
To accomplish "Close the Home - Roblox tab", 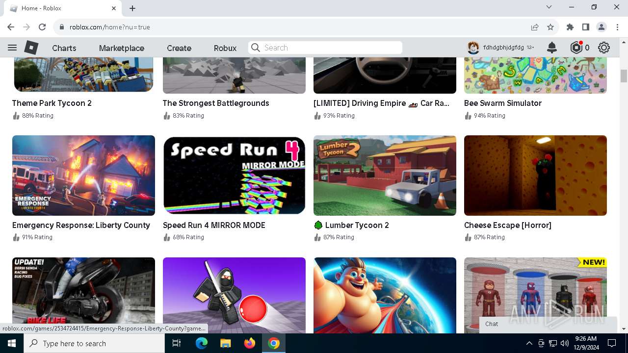I will (114, 8).
